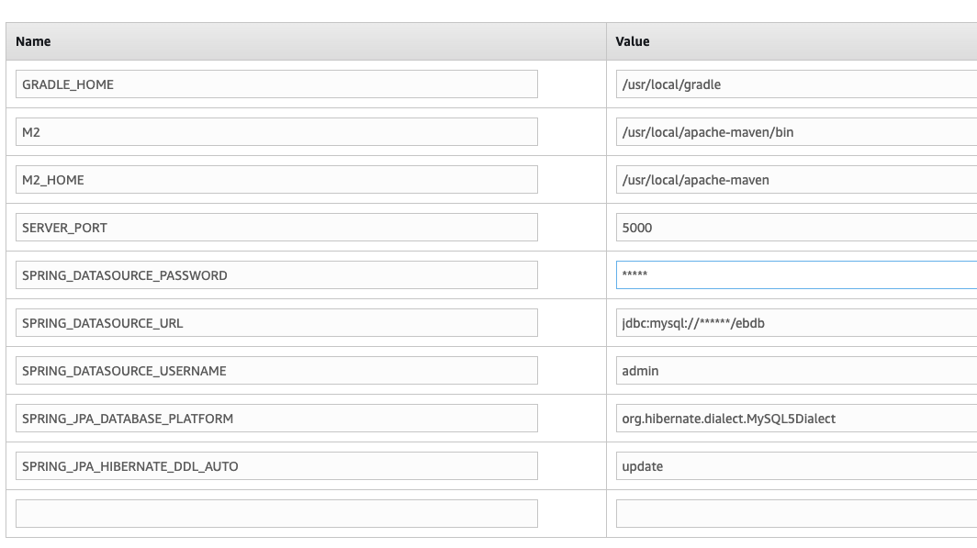Click the MySQL5Dialect value field
The height and width of the screenshot is (548, 977).
point(795,419)
